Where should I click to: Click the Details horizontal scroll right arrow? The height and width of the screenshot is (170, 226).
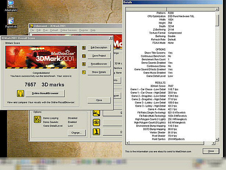(213, 143)
